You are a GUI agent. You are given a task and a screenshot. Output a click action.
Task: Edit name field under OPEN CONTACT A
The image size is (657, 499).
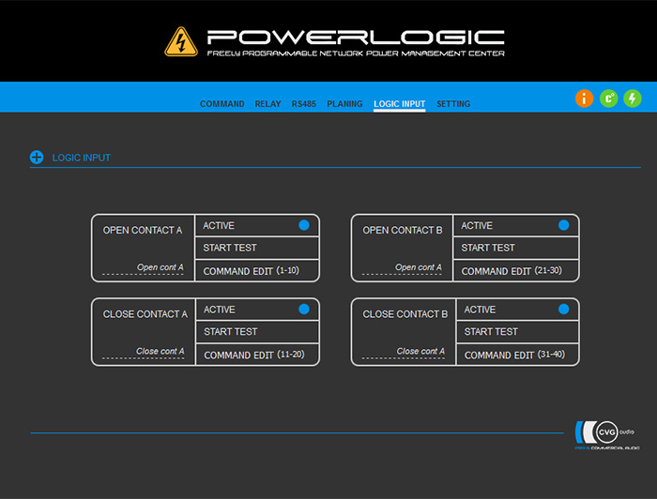[144, 268]
